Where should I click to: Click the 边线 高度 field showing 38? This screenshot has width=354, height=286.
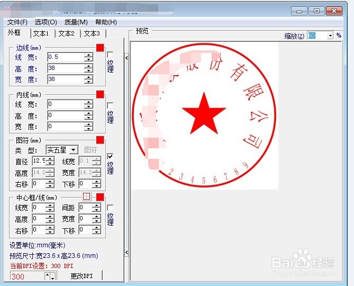[x=66, y=68]
